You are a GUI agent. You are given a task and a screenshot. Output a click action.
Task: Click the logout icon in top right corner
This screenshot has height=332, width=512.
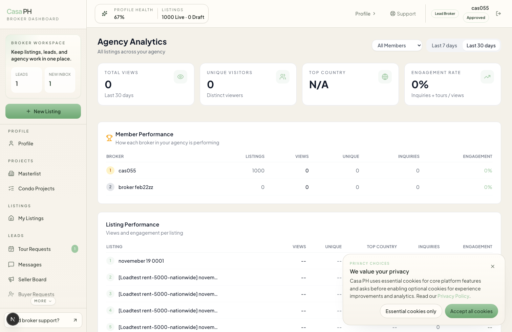click(x=498, y=14)
